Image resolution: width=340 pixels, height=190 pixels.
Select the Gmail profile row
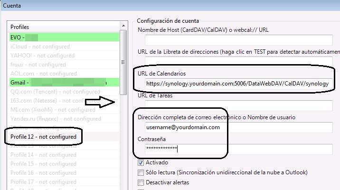64,83
